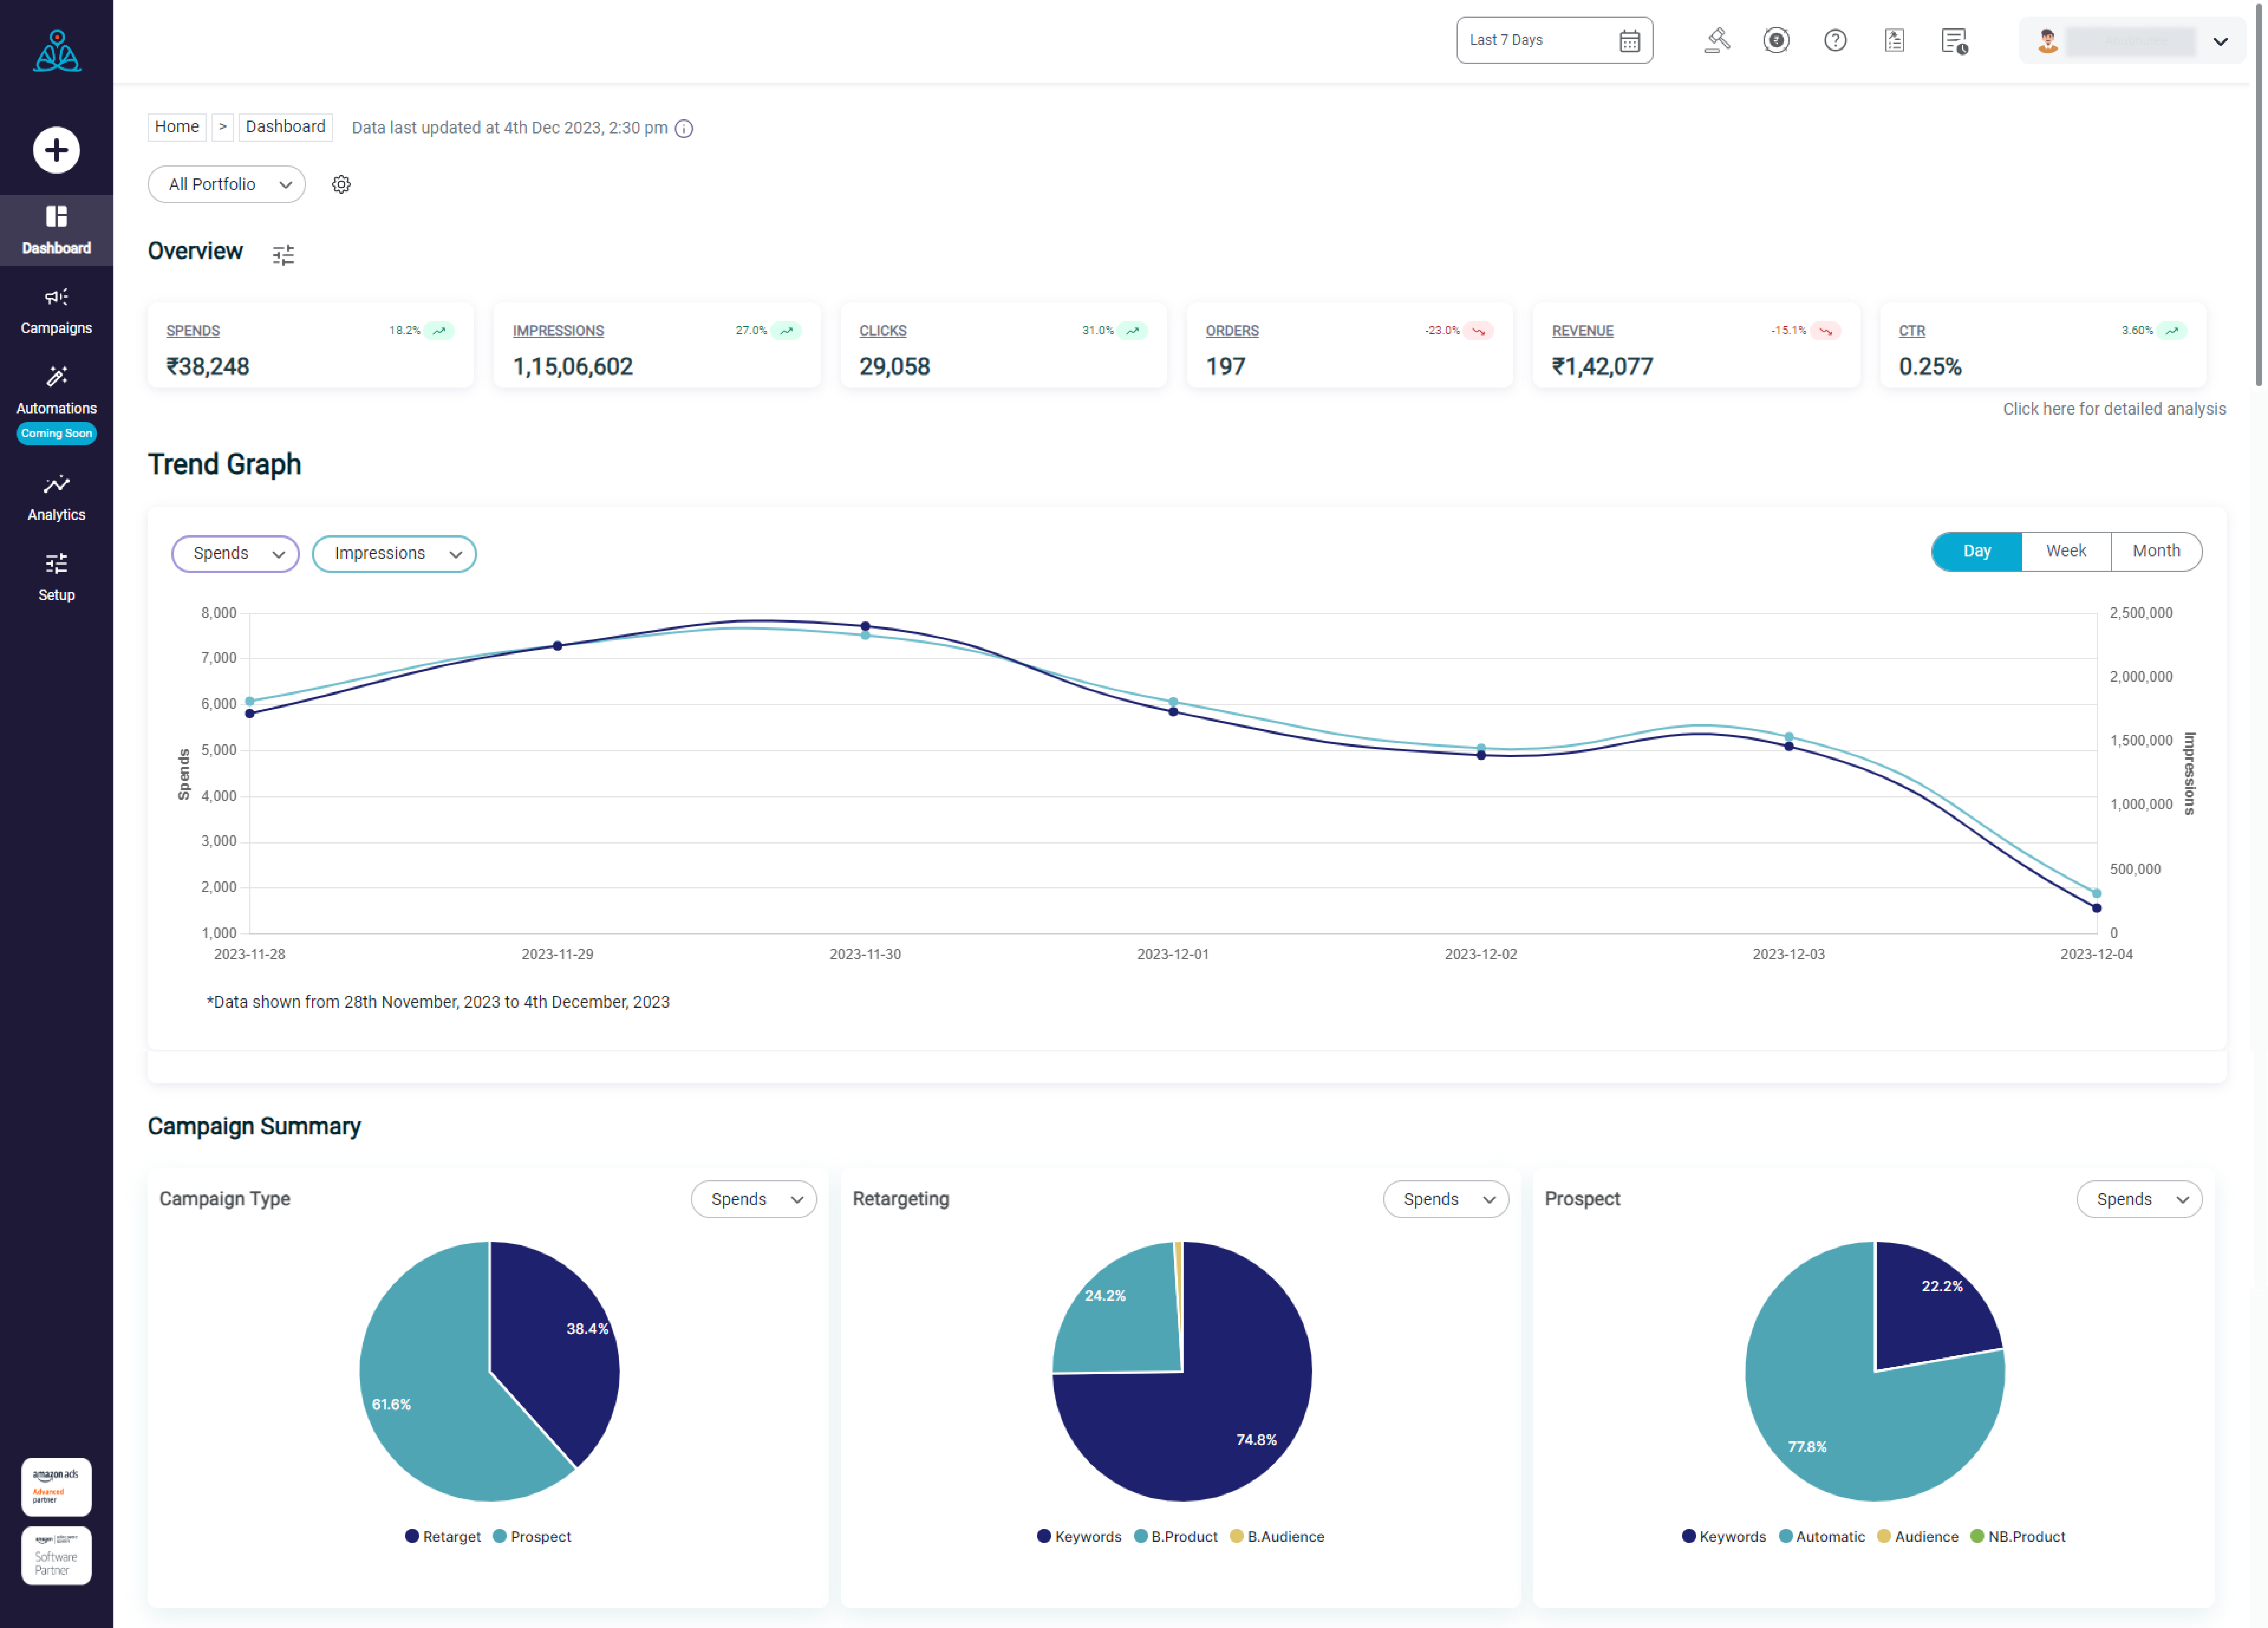Open the Impressions metric dropdown

coord(394,553)
